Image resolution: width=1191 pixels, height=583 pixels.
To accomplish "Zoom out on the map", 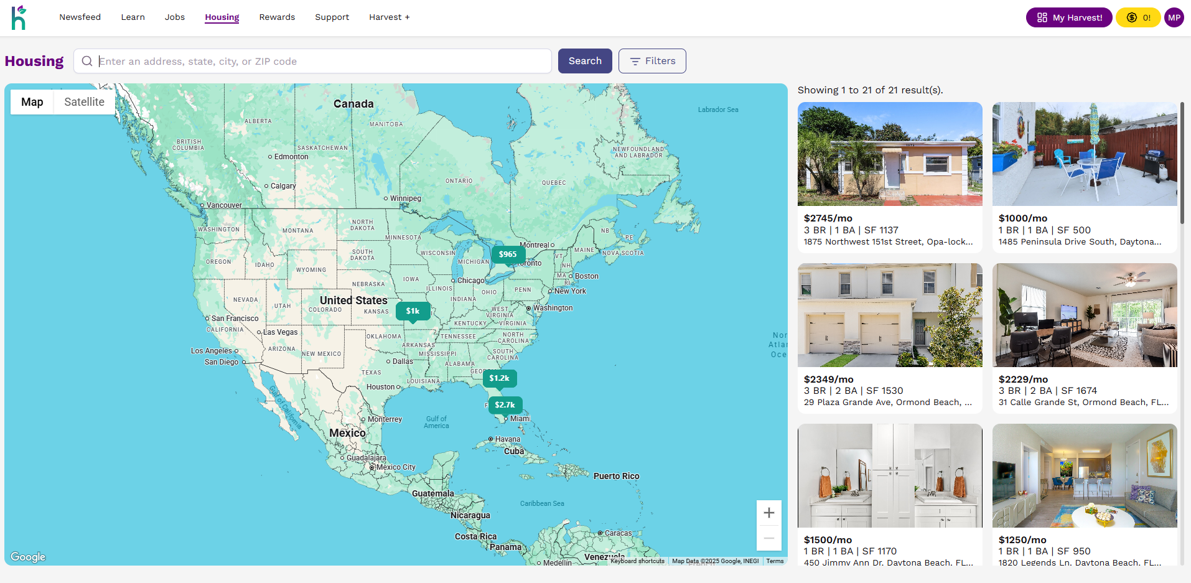I will point(768,538).
